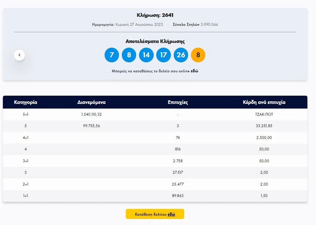The width and height of the screenshot is (316, 225).
Task: Select the 5+1 category row label
Action: point(25,115)
